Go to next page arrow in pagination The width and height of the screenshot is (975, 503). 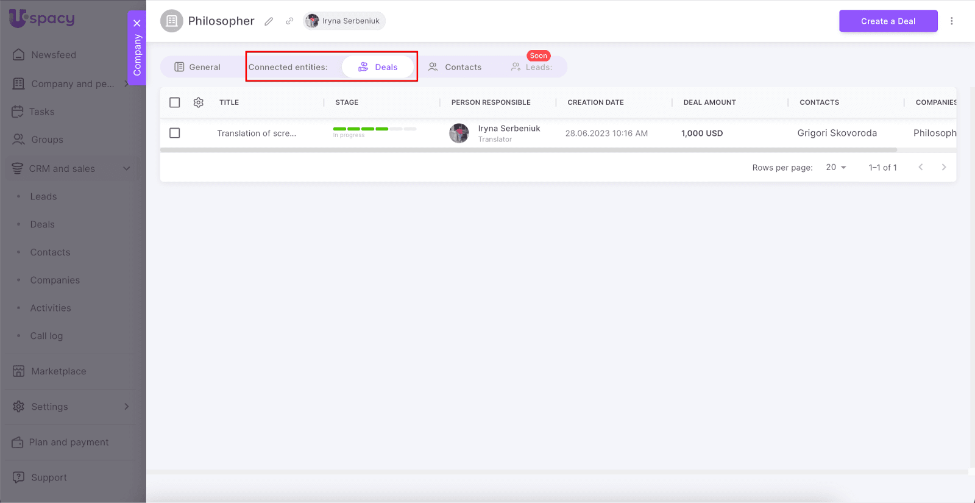click(943, 167)
